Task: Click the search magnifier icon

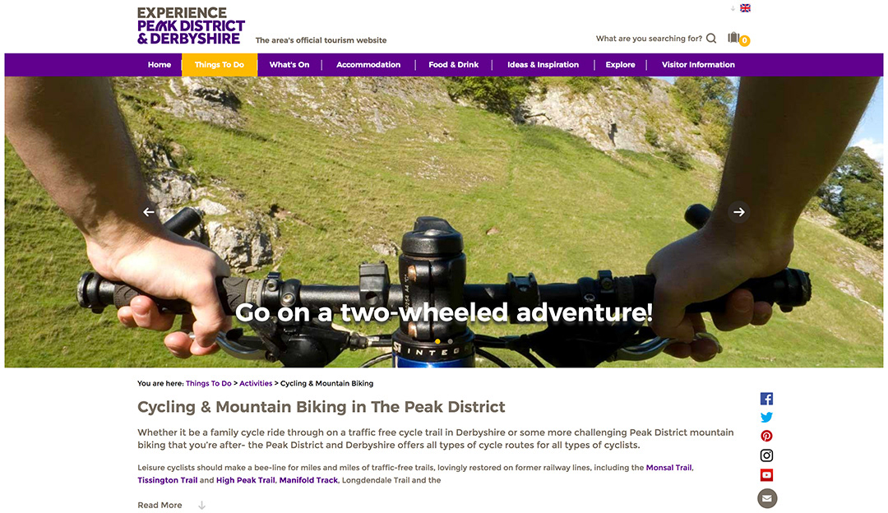Action: coord(711,39)
